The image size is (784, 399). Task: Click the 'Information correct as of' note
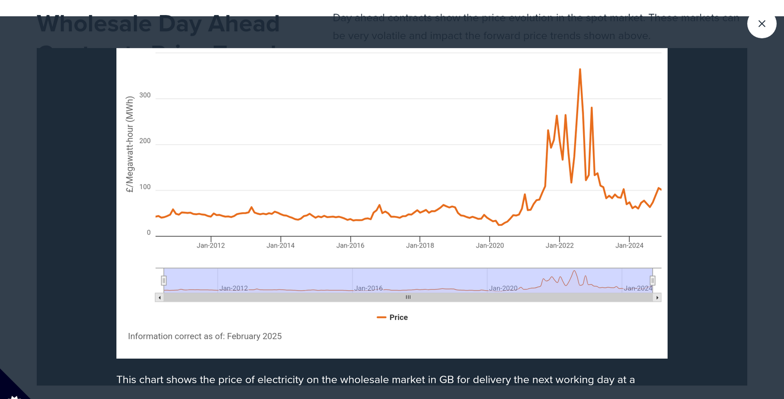click(x=205, y=336)
